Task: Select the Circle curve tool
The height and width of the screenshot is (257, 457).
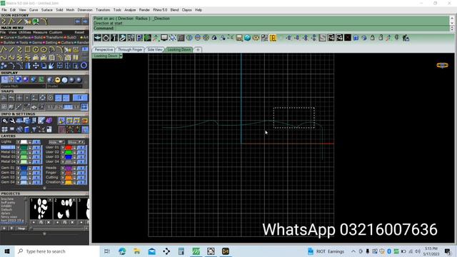Action: [36, 49]
